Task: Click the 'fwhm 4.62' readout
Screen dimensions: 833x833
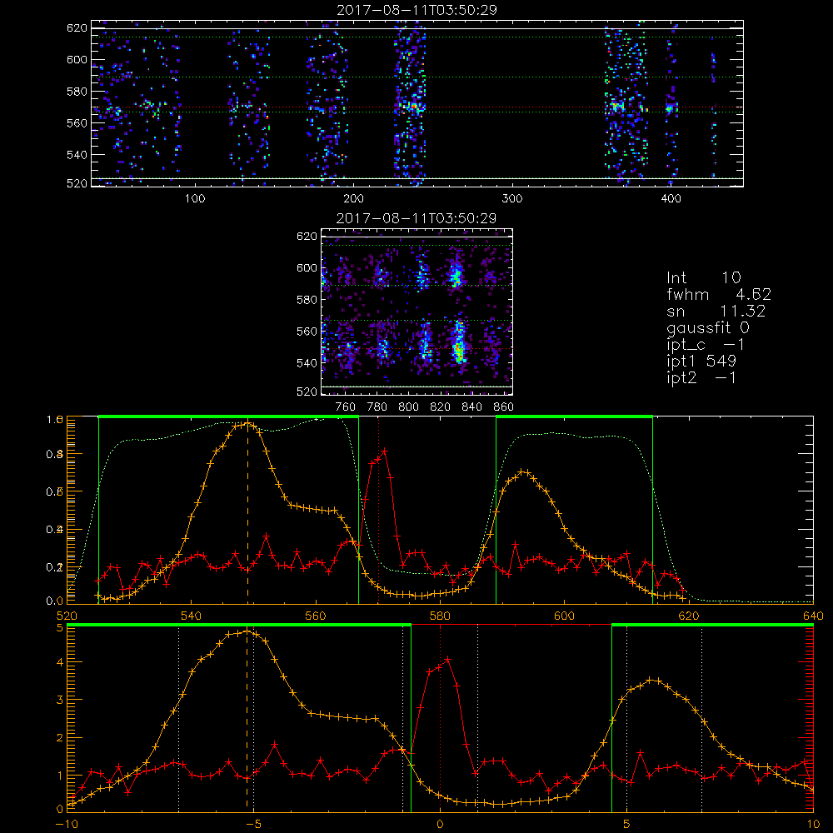Action: 719,294
